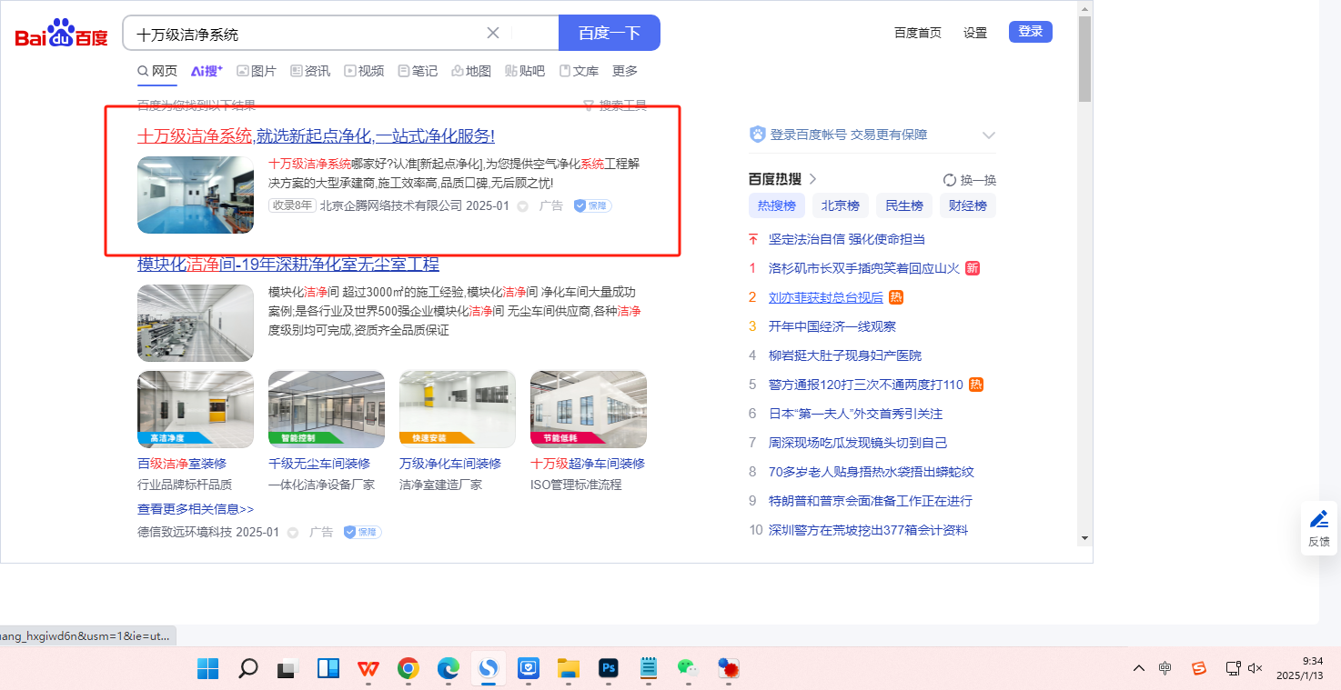Open Task View on the taskbar

point(288,669)
